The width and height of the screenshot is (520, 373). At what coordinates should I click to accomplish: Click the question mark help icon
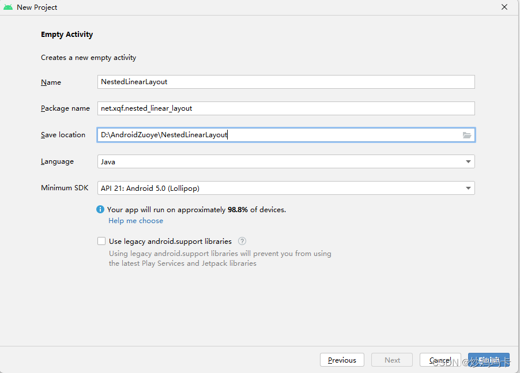[x=242, y=242]
